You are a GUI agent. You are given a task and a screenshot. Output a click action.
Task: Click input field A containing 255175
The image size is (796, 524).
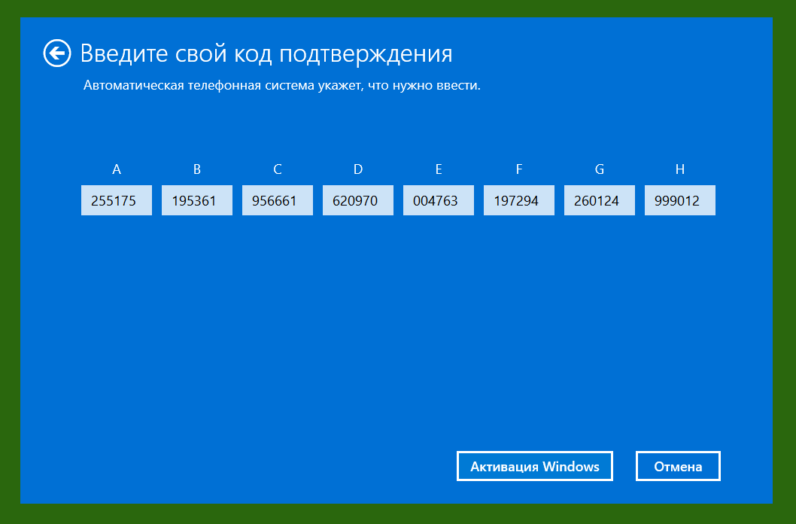(117, 200)
